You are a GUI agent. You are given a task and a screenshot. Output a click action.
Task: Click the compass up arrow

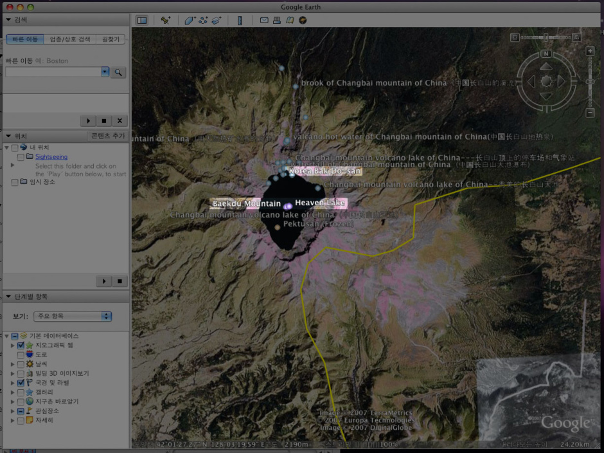[546, 67]
